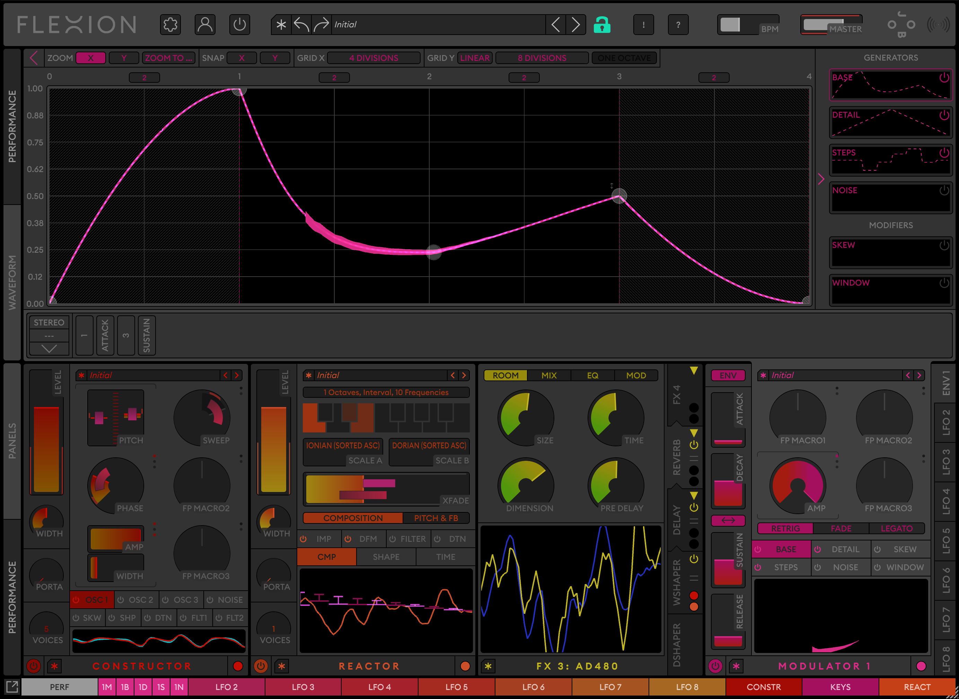Click the double arrow link icon
This screenshot has width=959, height=699.
pos(728,520)
